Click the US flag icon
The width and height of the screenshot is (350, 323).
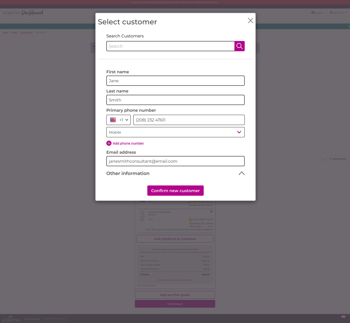point(113,120)
